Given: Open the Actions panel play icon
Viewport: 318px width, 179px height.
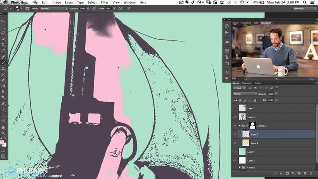Looking at the screenshot, I should pos(227,32).
